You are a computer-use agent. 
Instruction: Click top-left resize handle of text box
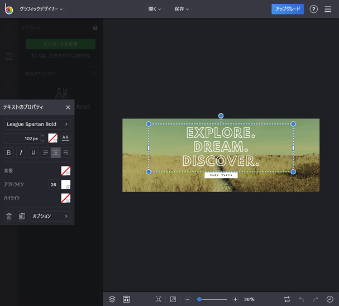click(149, 124)
